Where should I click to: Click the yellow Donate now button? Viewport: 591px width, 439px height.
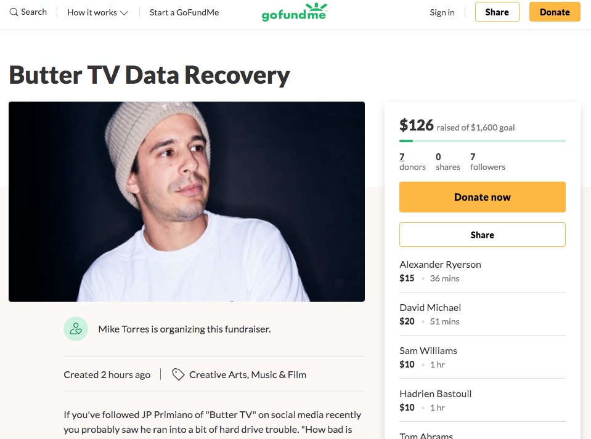[482, 197]
